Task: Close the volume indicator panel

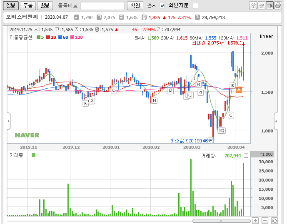Action: pyautogui.click(x=246, y=156)
